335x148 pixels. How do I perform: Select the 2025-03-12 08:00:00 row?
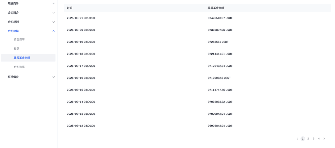coord(81,126)
